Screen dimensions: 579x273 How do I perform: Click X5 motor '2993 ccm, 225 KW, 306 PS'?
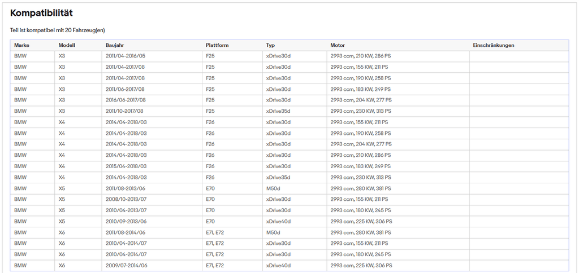click(x=361, y=222)
